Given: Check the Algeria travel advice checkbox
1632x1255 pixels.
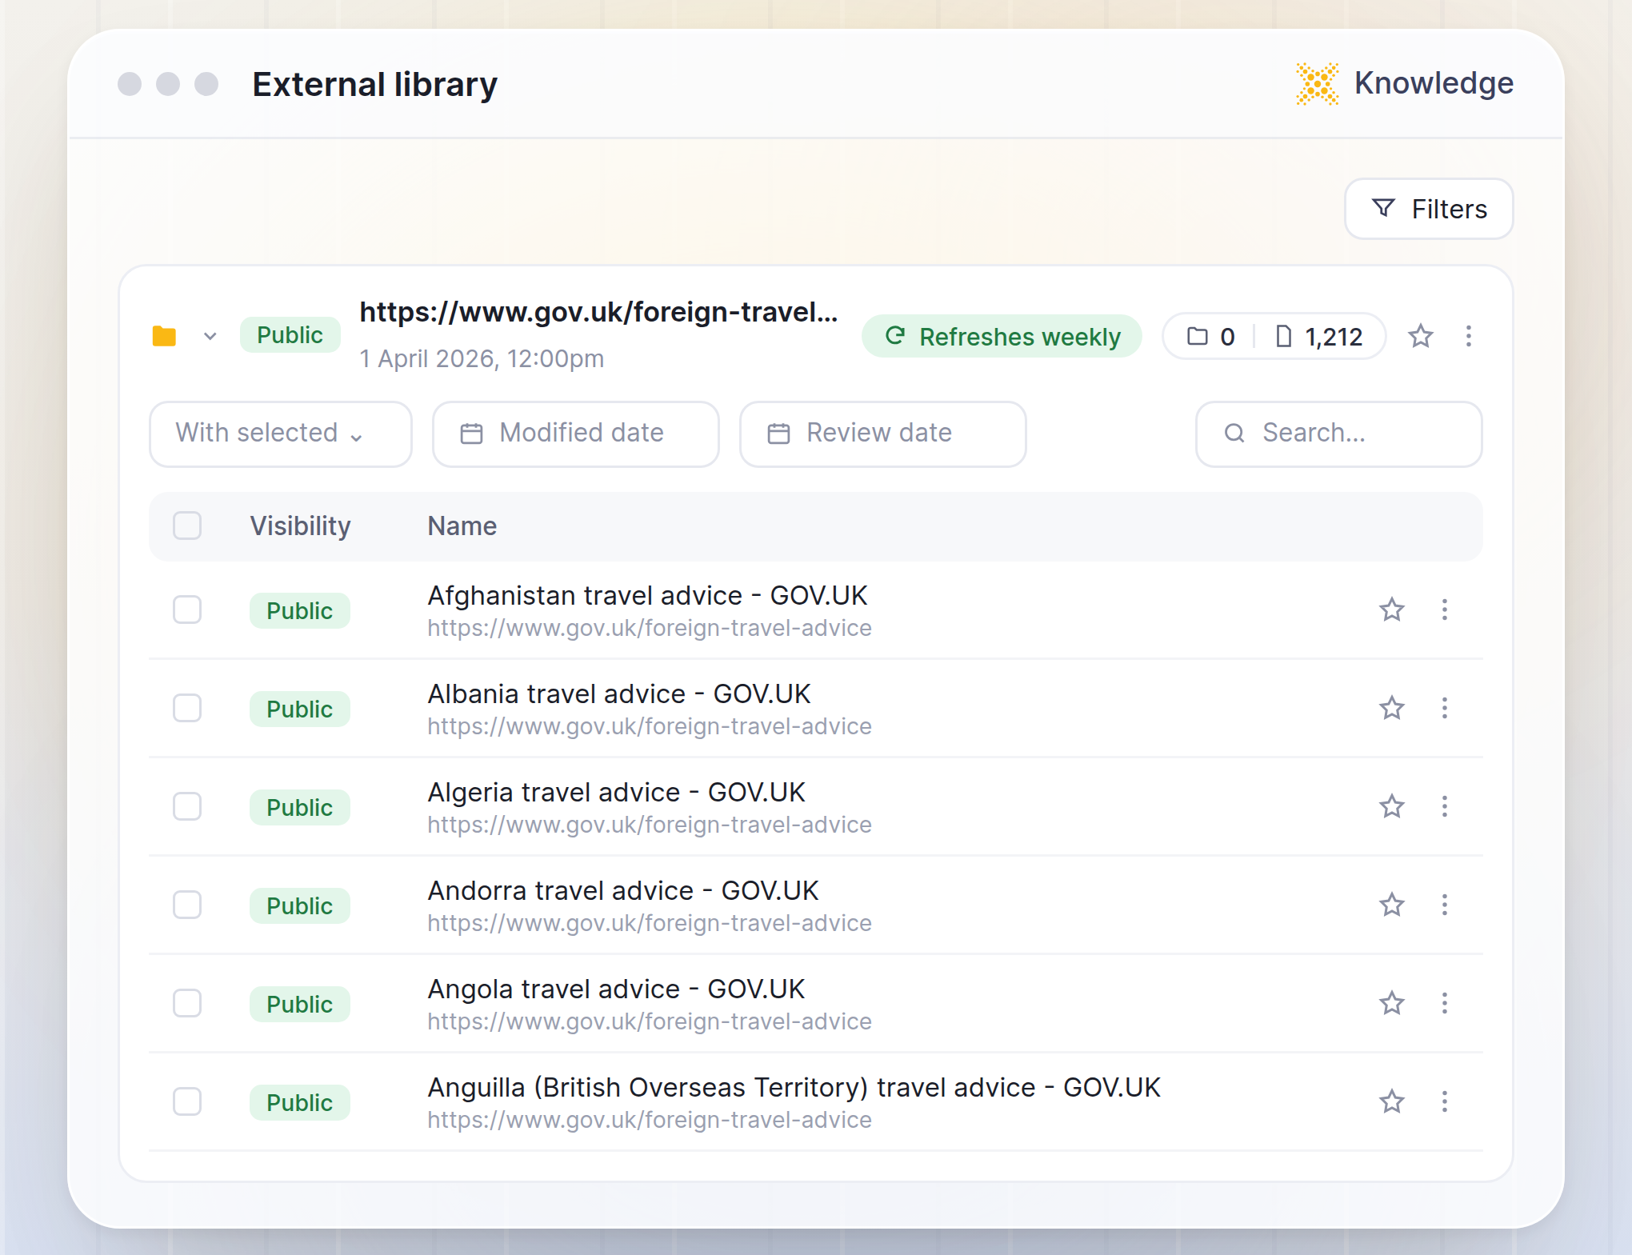Looking at the screenshot, I should pyautogui.click(x=187, y=807).
